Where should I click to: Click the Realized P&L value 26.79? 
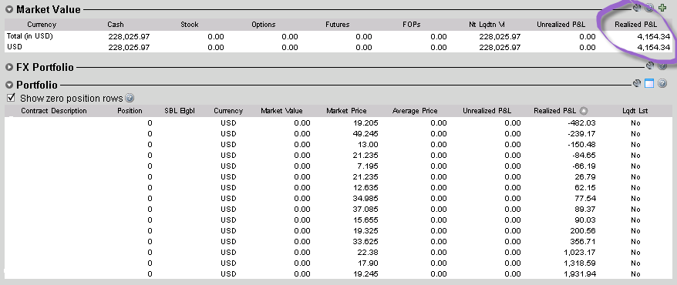(x=585, y=177)
